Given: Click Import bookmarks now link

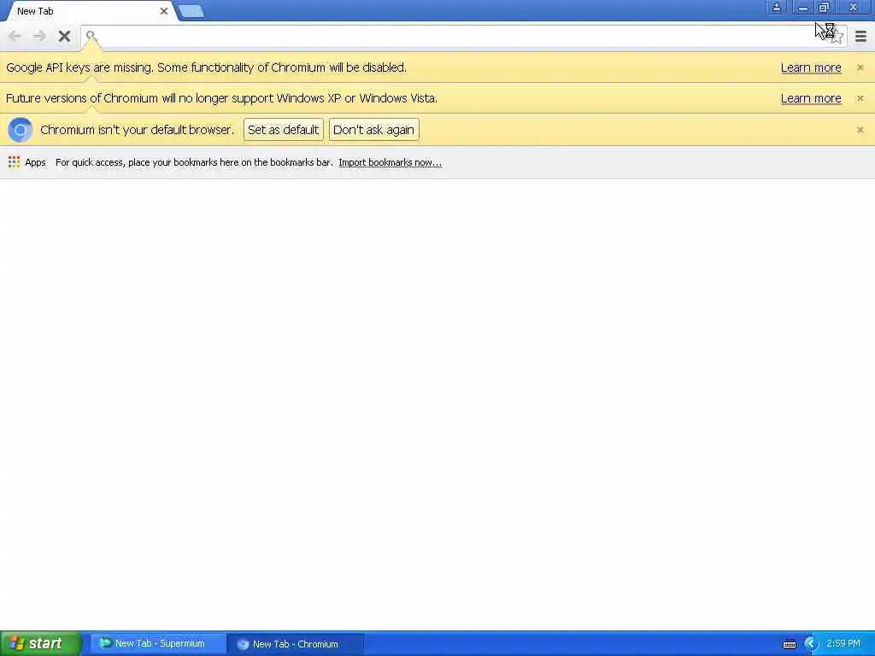Looking at the screenshot, I should pyautogui.click(x=390, y=162).
